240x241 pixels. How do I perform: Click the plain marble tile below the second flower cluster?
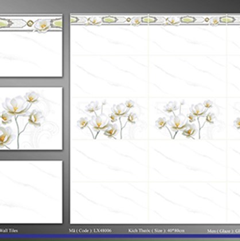click(188, 161)
